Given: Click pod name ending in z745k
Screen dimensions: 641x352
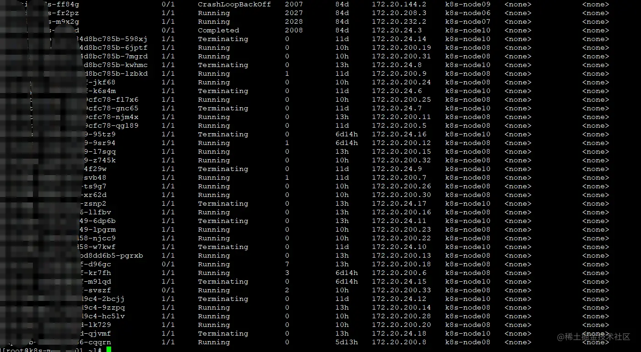Looking at the screenshot, I should (100, 160).
